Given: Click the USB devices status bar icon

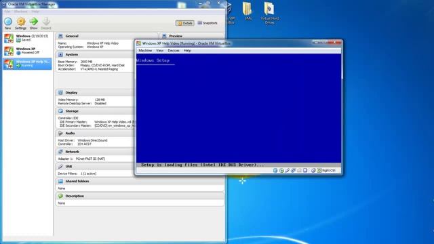Looking at the screenshot, I should pos(288,170).
